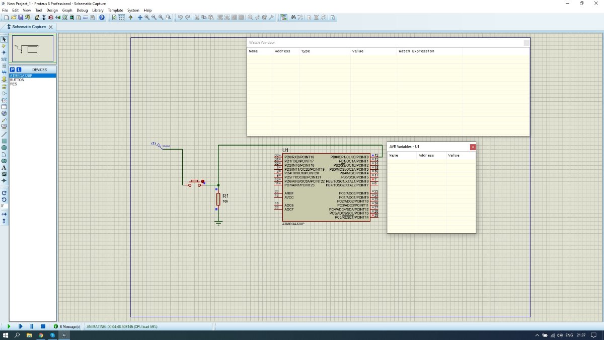
Task: Select the 2D Graphics Line tool
Action: tap(4, 134)
